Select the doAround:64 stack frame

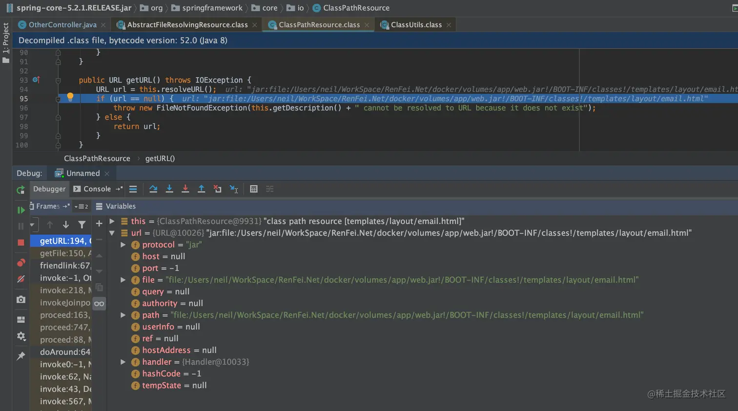click(x=61, y=352)
